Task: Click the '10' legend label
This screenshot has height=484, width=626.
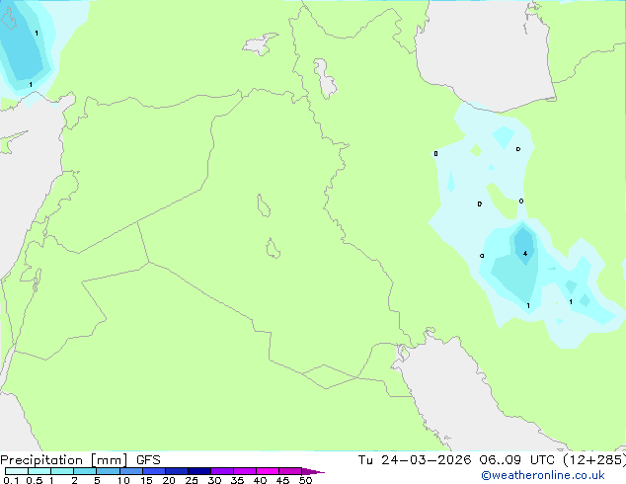Action: (x=123, y=480)
